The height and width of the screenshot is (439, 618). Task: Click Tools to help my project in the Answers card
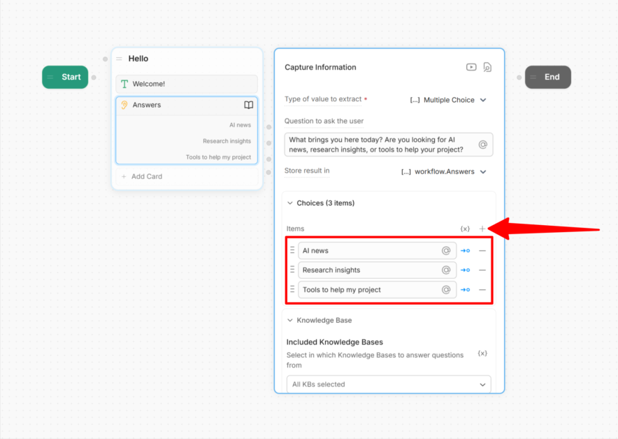pyautogui.click(x=218, y=157)
